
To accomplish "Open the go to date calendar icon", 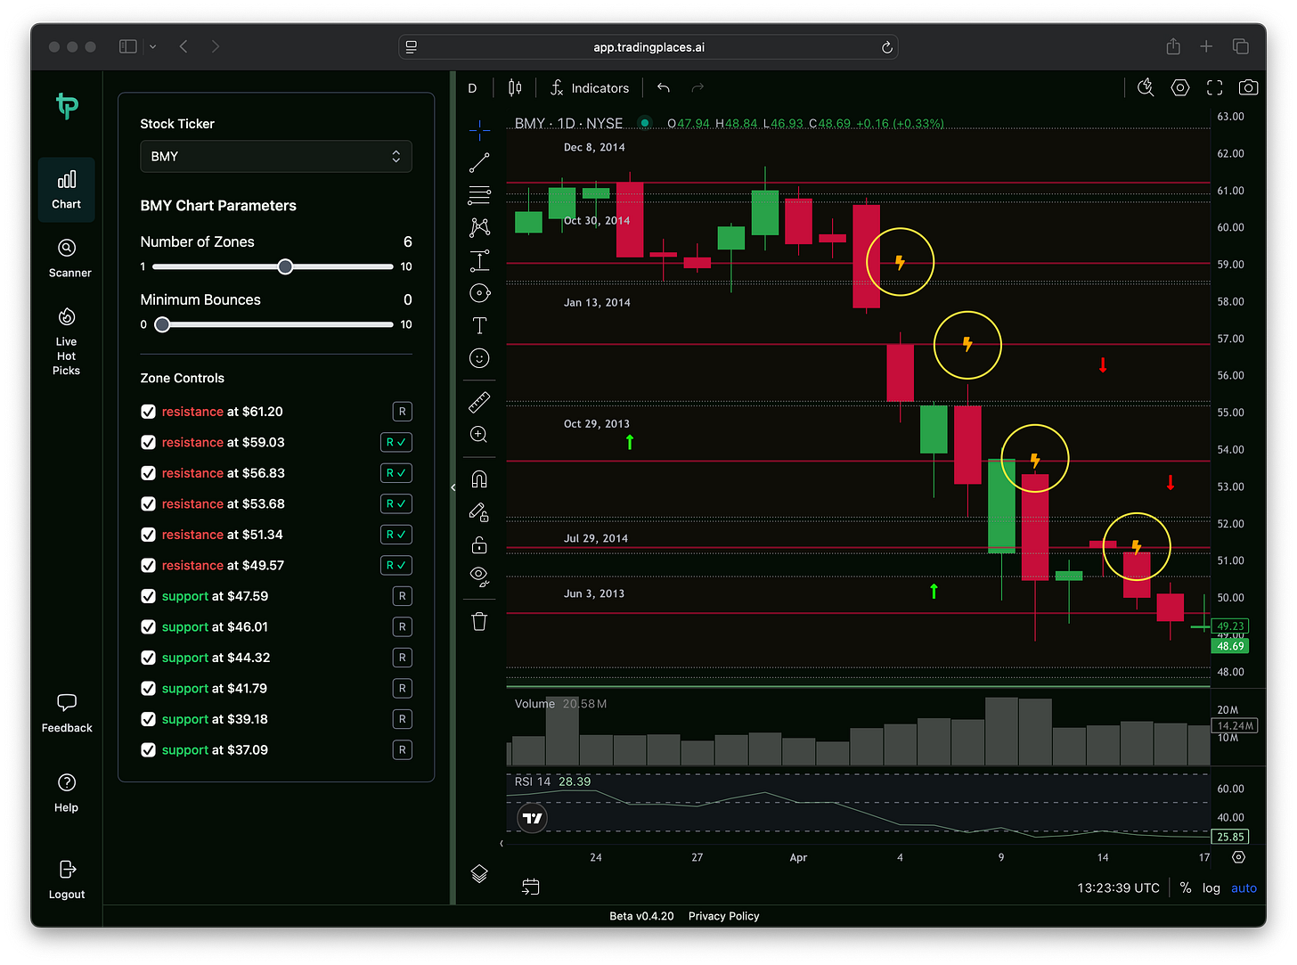I will point(531,887).
